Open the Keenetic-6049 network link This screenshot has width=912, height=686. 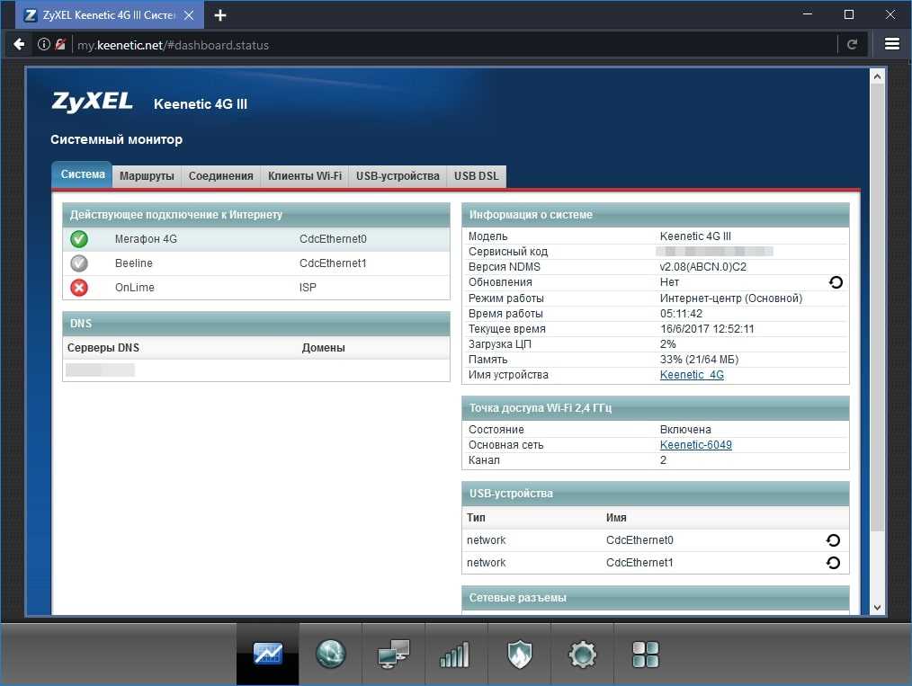coord(695,445)
